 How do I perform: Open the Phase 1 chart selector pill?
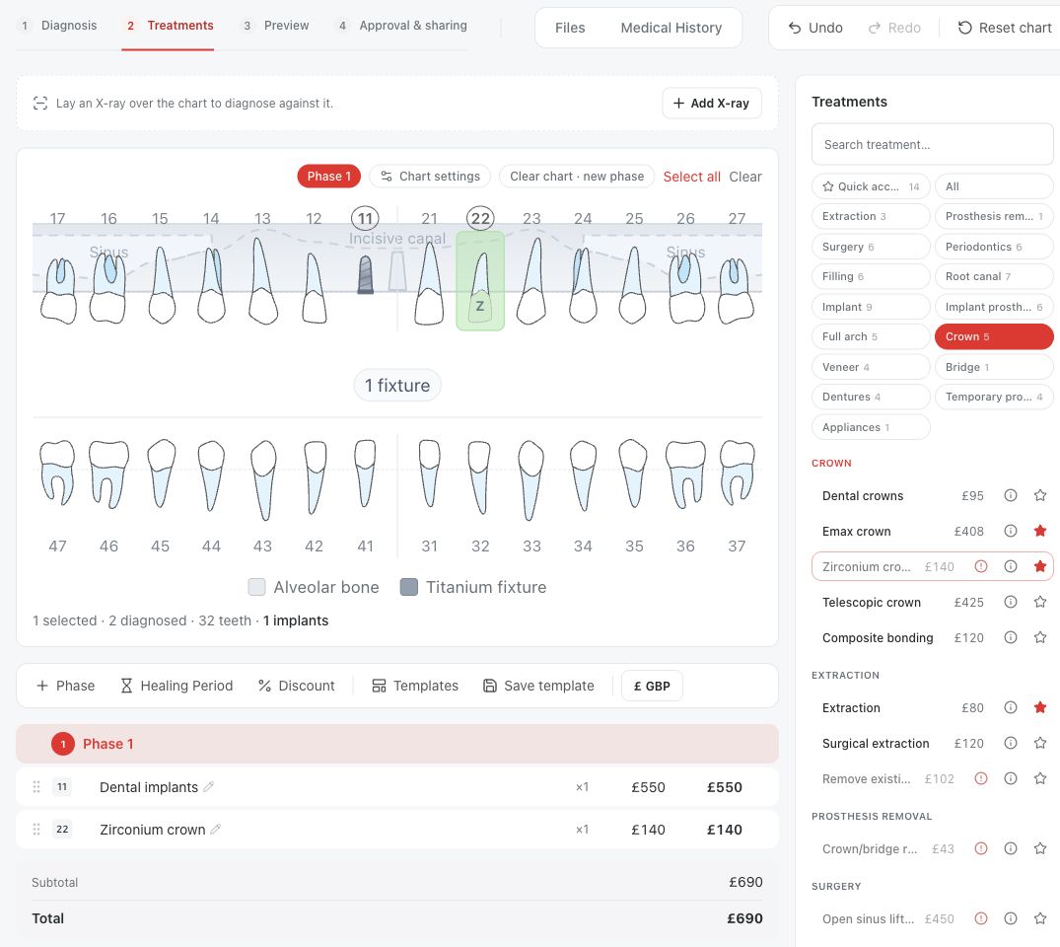pyautogui.click(x=328, y=176)
